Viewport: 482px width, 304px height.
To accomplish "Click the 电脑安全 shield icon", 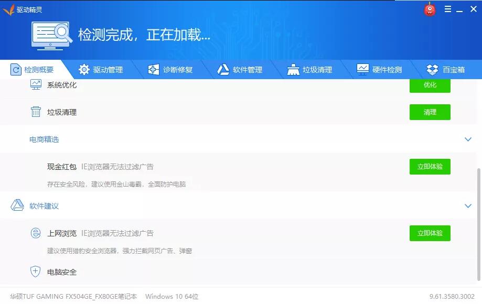I will click(x=36, y=272).
